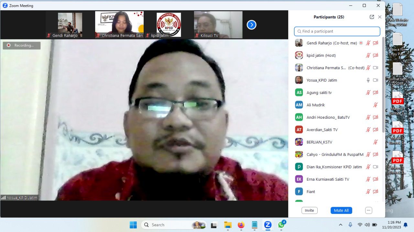Show next video thumbnails with blue arrow
This screenshot has width=414, height=232.
tap(251, 25)
